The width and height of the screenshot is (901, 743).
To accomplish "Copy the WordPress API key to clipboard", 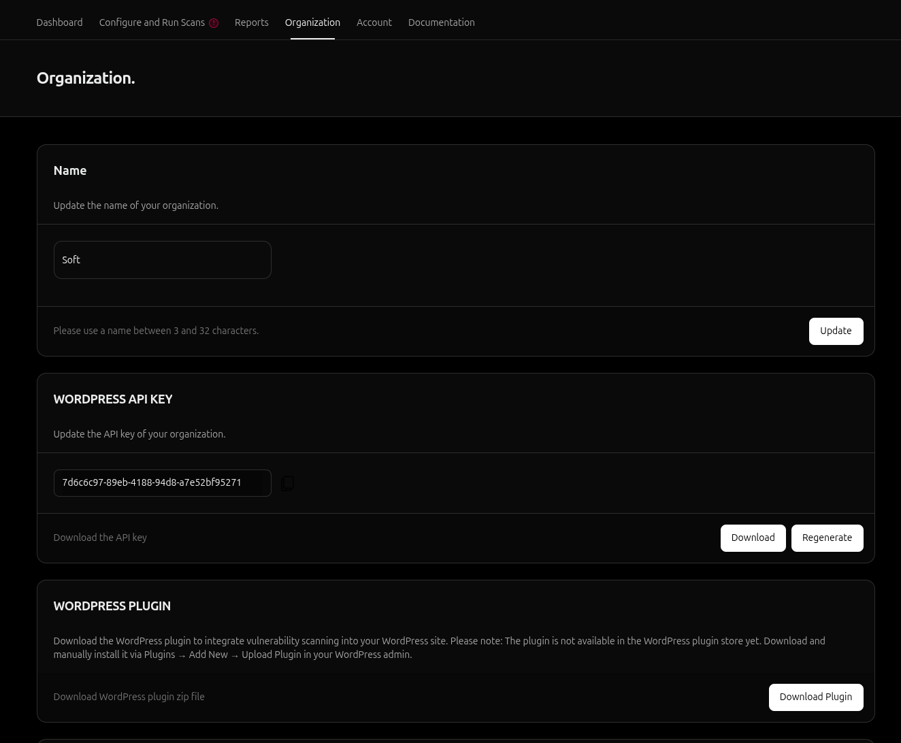I will pos(287,483).
